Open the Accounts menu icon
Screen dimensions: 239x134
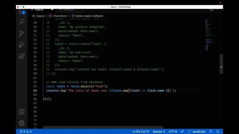coord(22,112)
